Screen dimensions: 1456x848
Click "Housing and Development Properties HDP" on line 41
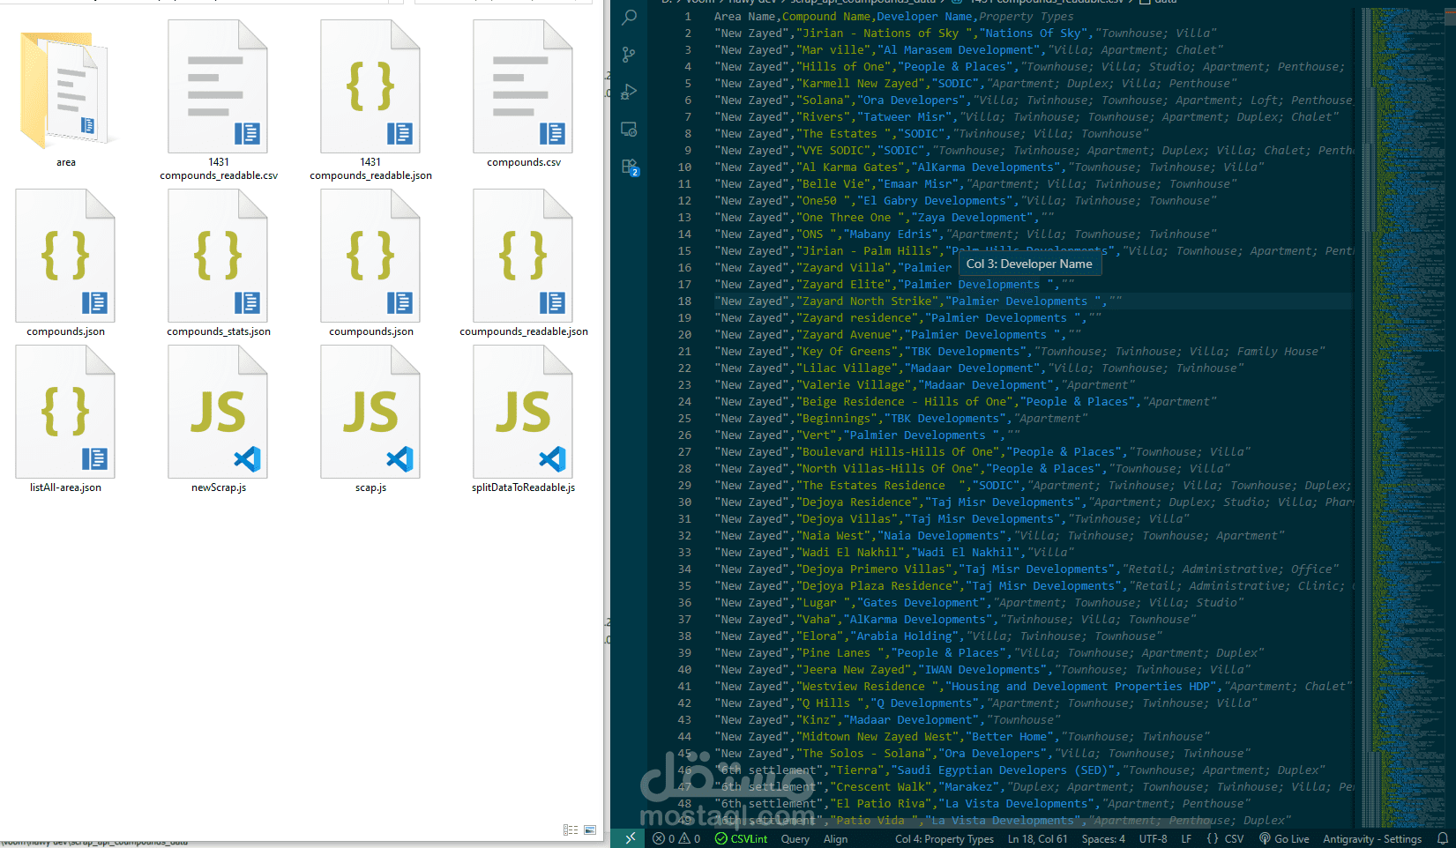pos(1080,687)
